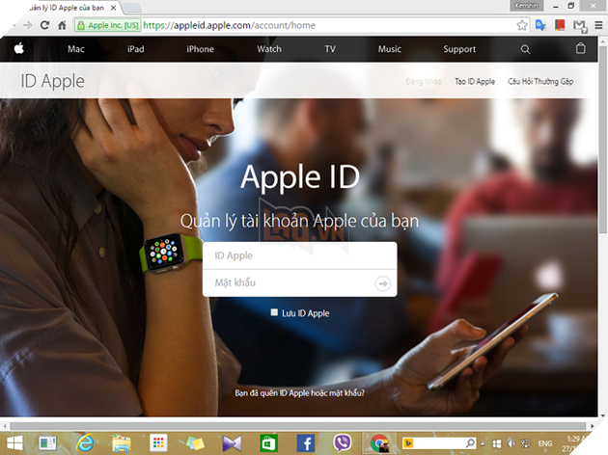Open the Windows Start button
This screenshot has width=608, height=455.
pyautogui.click(x=14, y=443)
